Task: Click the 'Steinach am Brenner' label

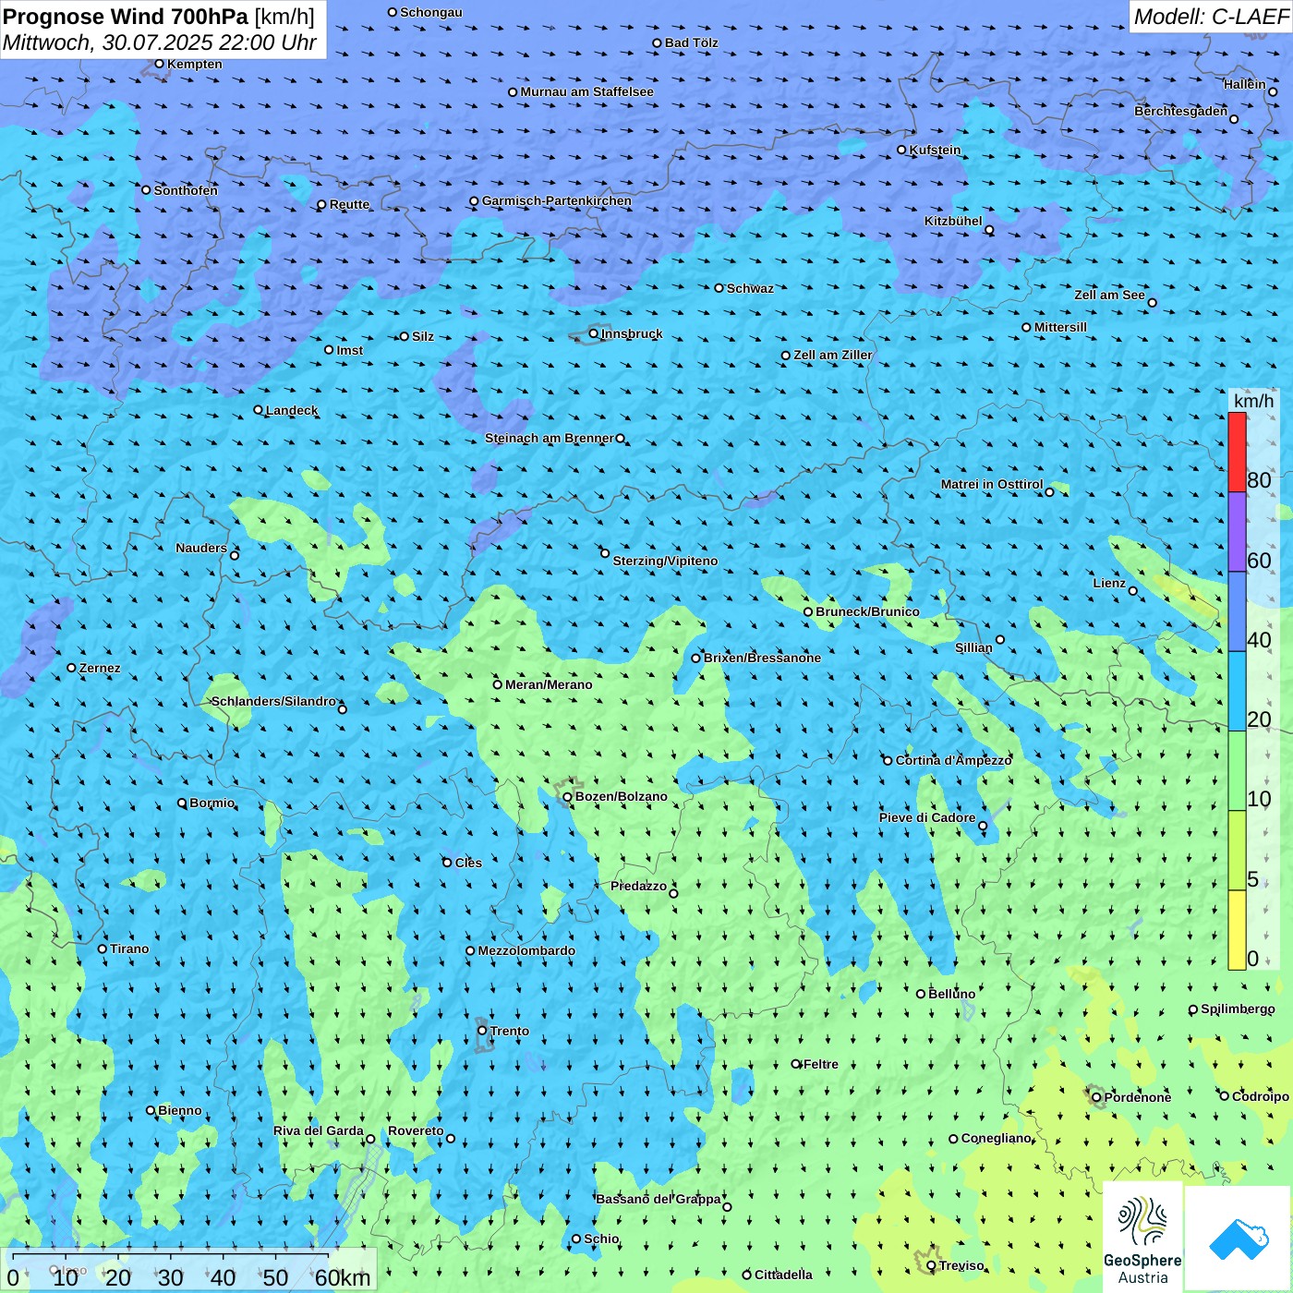Action: [x=550, y=438]
